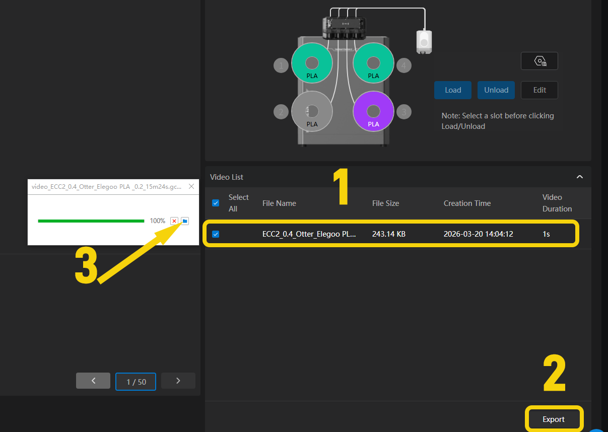This screenshot has height=432, width=608.
Task: Export the selected video
Action: click(554, 419)
